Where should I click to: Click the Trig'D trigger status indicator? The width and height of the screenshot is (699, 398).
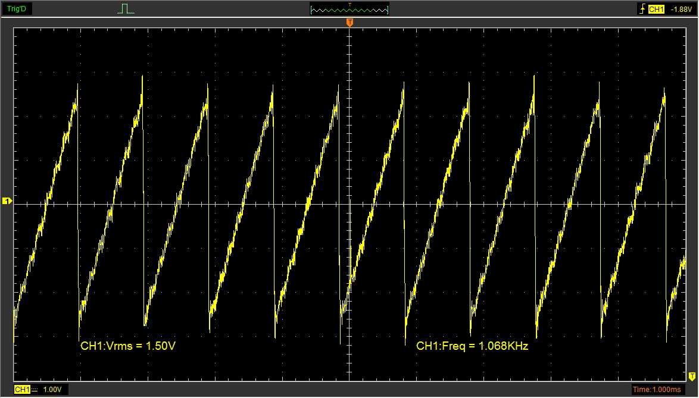(x=17, y=9)
